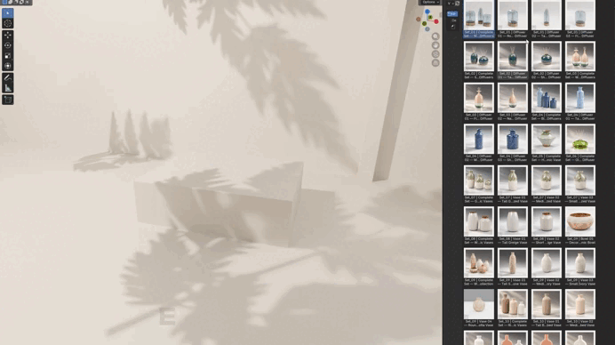Select Set_08 Vase 01 tall greige vase
The image size is (615, 345).
pos(512,225)
